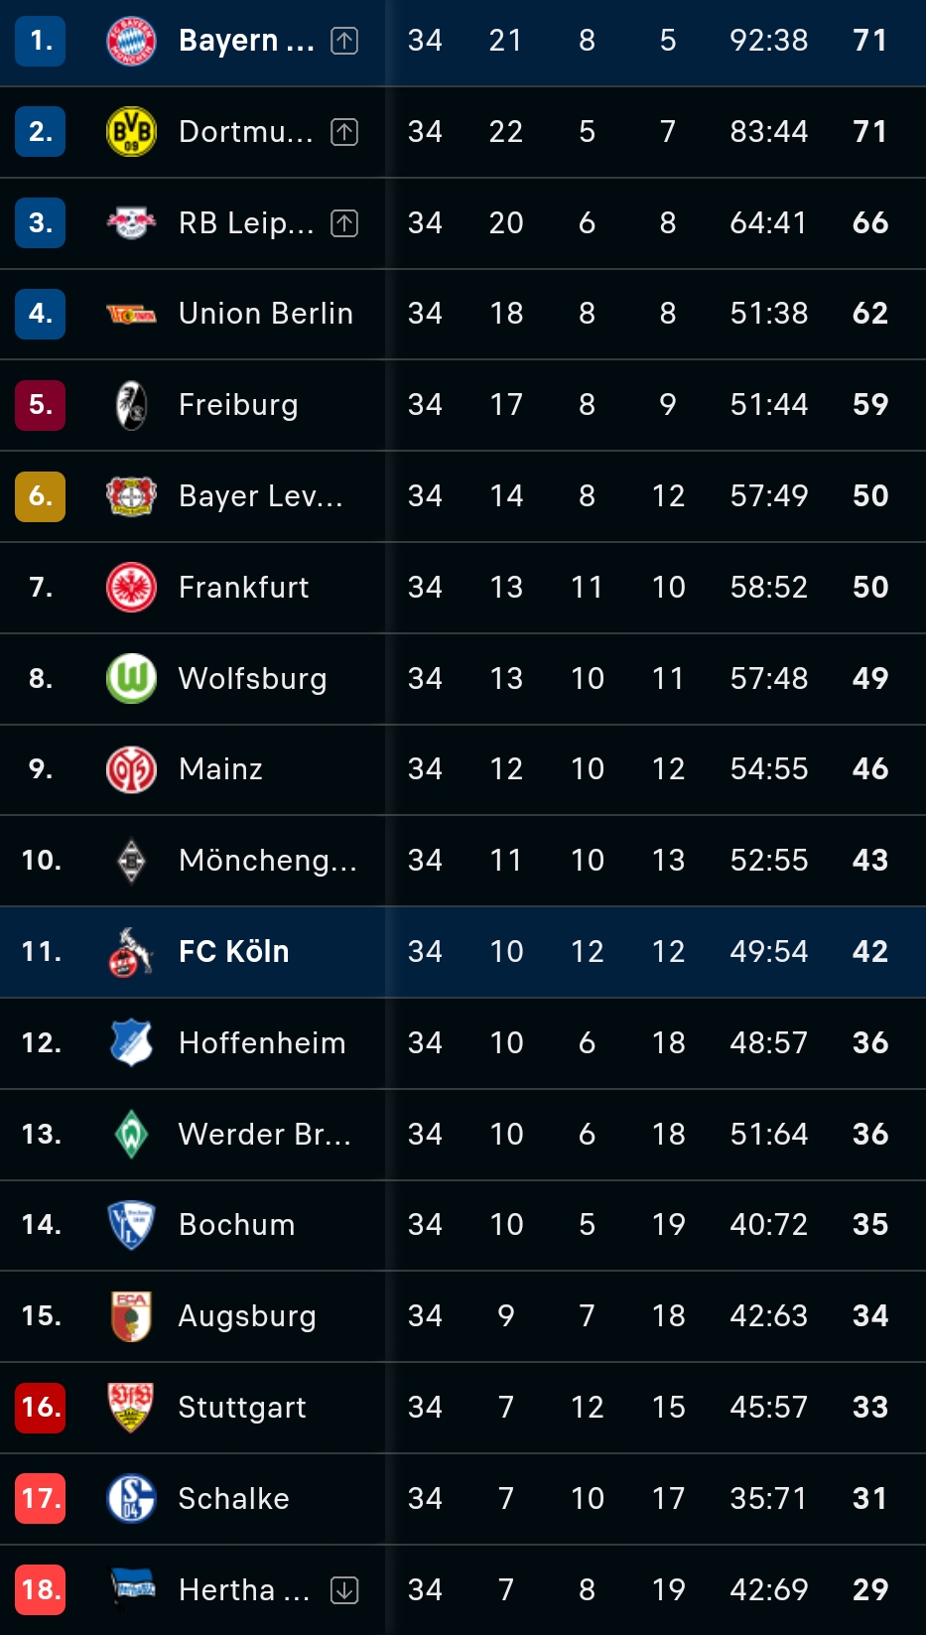Click the up-arrow icon beside Dortmund

[x=344, y=132]
